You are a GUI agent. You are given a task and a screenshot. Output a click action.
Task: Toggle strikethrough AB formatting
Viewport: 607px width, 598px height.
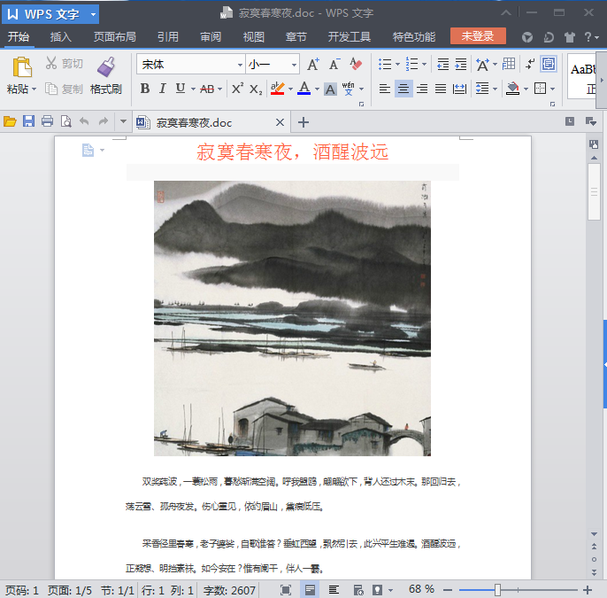tap(207, 89)
